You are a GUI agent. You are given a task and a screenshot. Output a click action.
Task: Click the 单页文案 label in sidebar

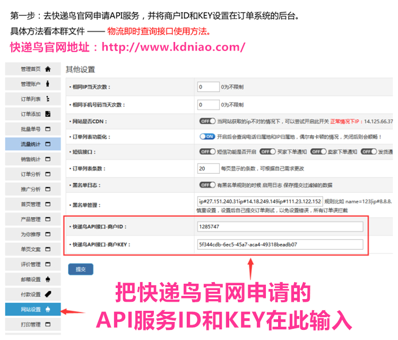(x=30, y=249)
